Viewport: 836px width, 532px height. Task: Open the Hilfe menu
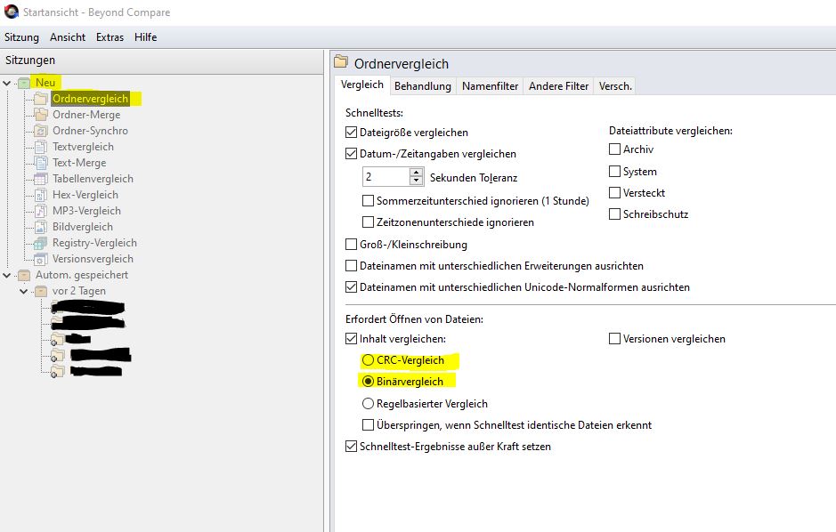(x=145, y=37)
